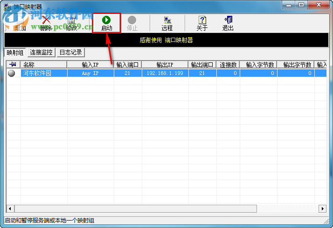Click the 增加 (Add) toolbar icon
This screenshot has height=228, width=333.
(x=20, y=20)
